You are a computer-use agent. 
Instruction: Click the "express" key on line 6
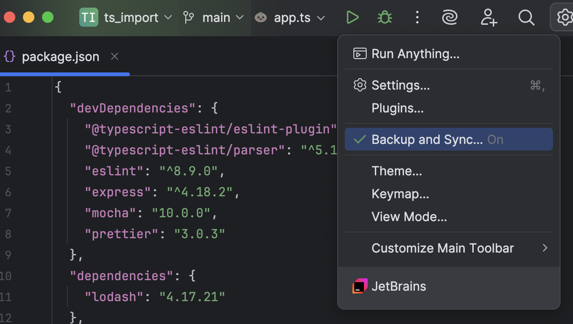tap(118, 192)
